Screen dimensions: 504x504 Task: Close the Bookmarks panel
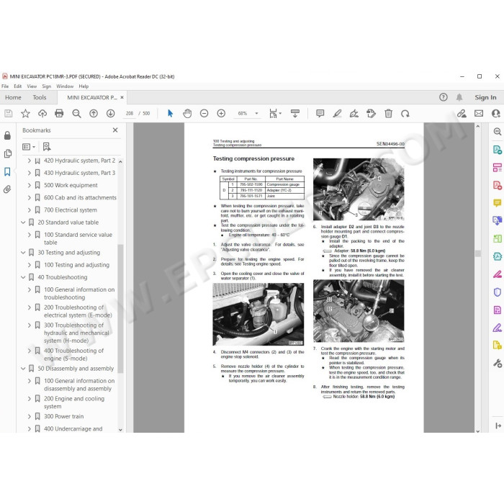point(115,130)
